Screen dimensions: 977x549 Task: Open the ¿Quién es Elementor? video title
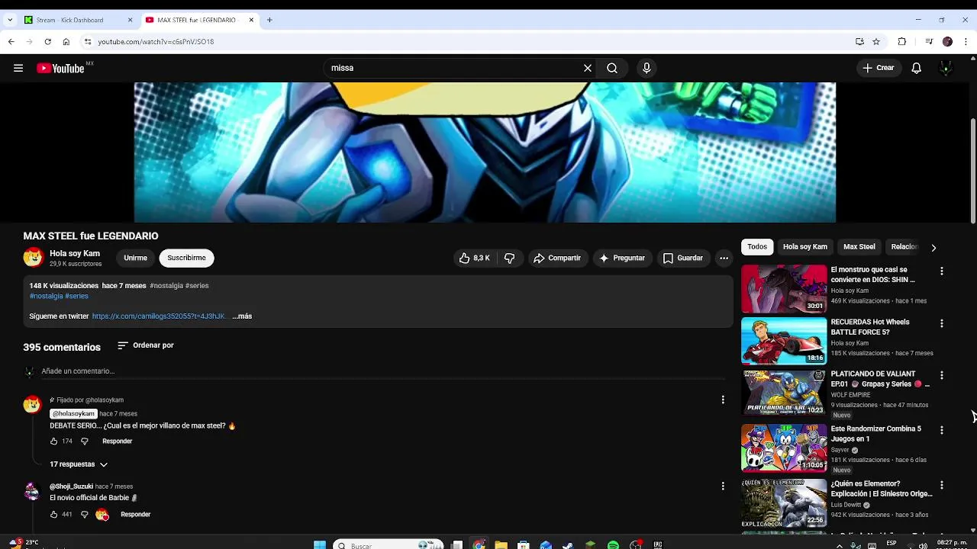882,489
